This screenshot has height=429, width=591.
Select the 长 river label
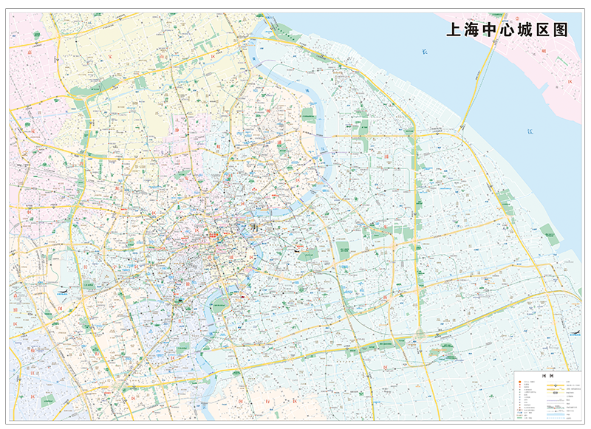point(424,52)
